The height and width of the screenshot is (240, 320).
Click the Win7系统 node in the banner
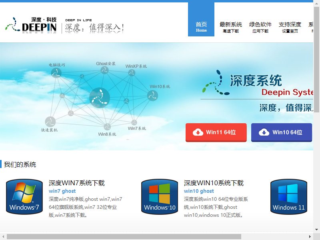point(134,122)
